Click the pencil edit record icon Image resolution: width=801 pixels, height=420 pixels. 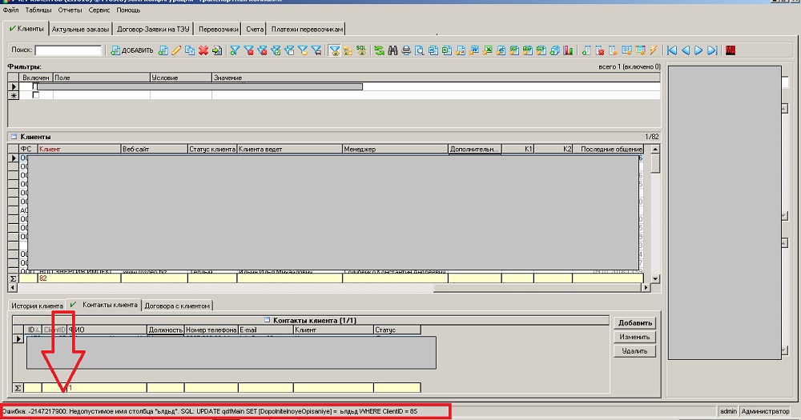pos(177,50)
